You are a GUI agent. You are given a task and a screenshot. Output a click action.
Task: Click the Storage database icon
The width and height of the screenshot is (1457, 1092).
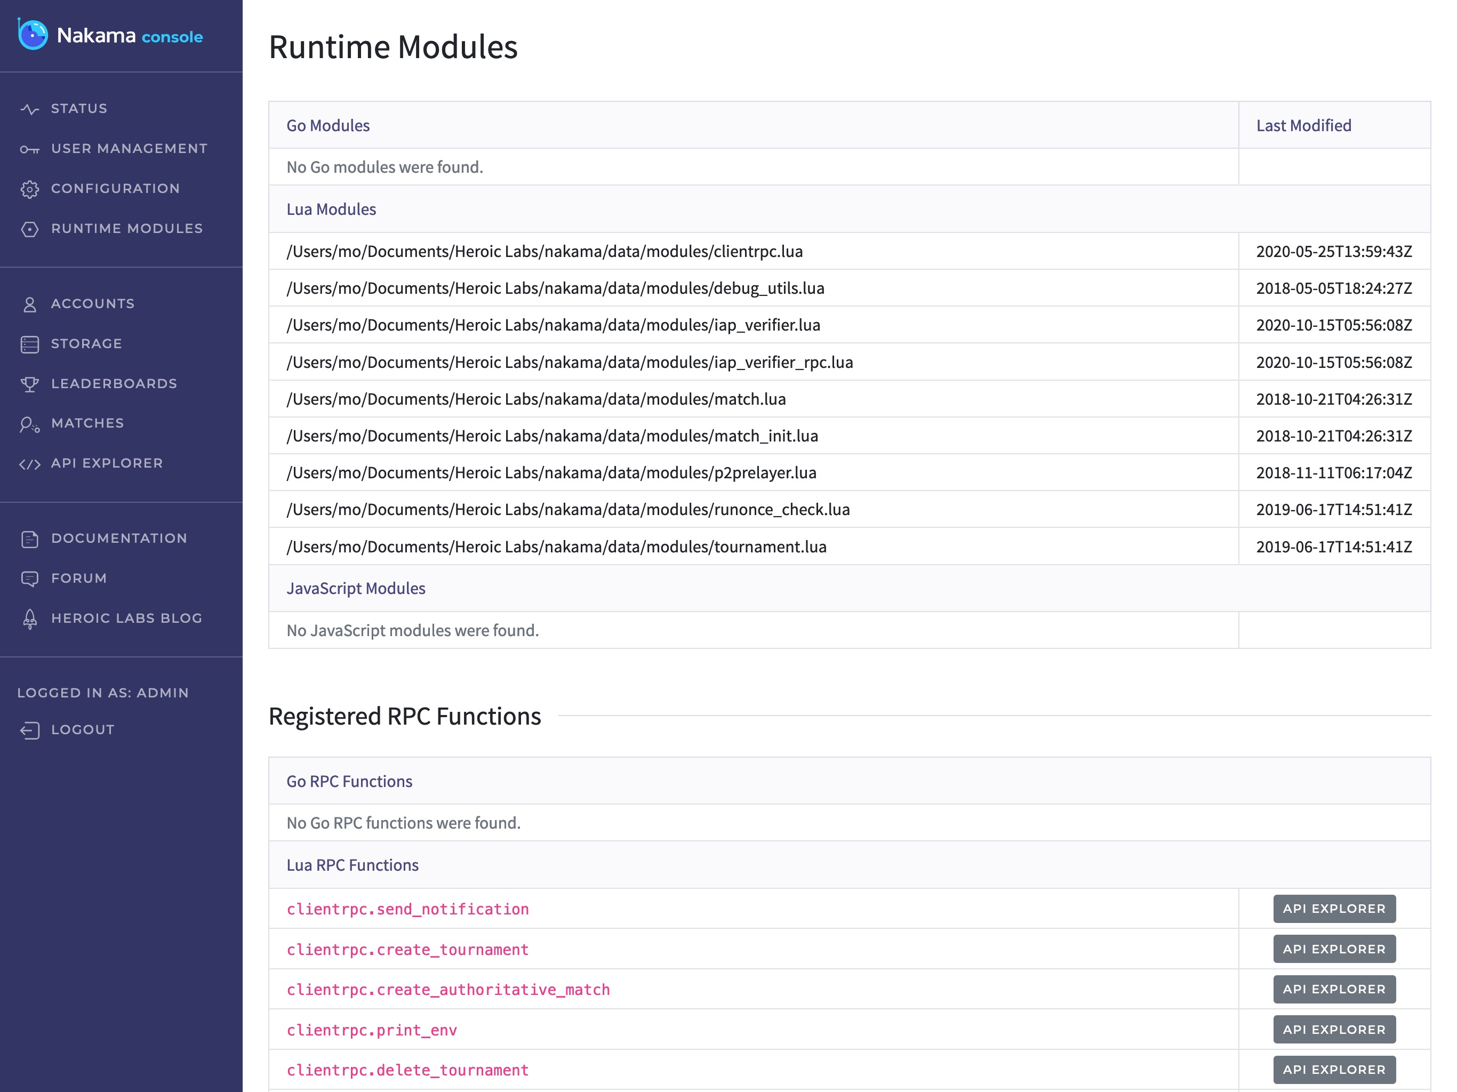coord(30,344)
